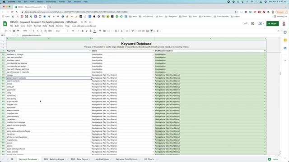
Task: Click the move to folder icon
Action: pos(86,22)
